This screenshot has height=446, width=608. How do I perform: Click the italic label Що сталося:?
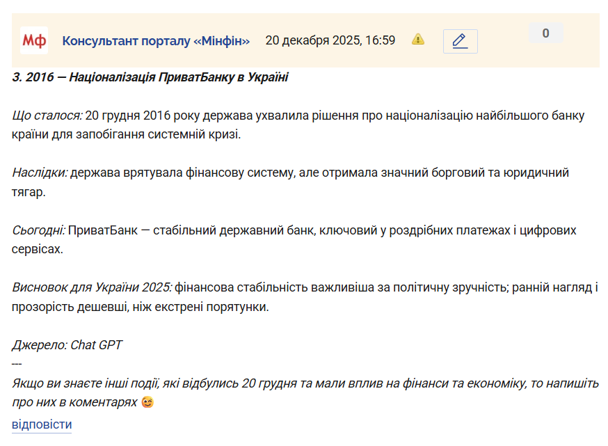tap(47, 116)
